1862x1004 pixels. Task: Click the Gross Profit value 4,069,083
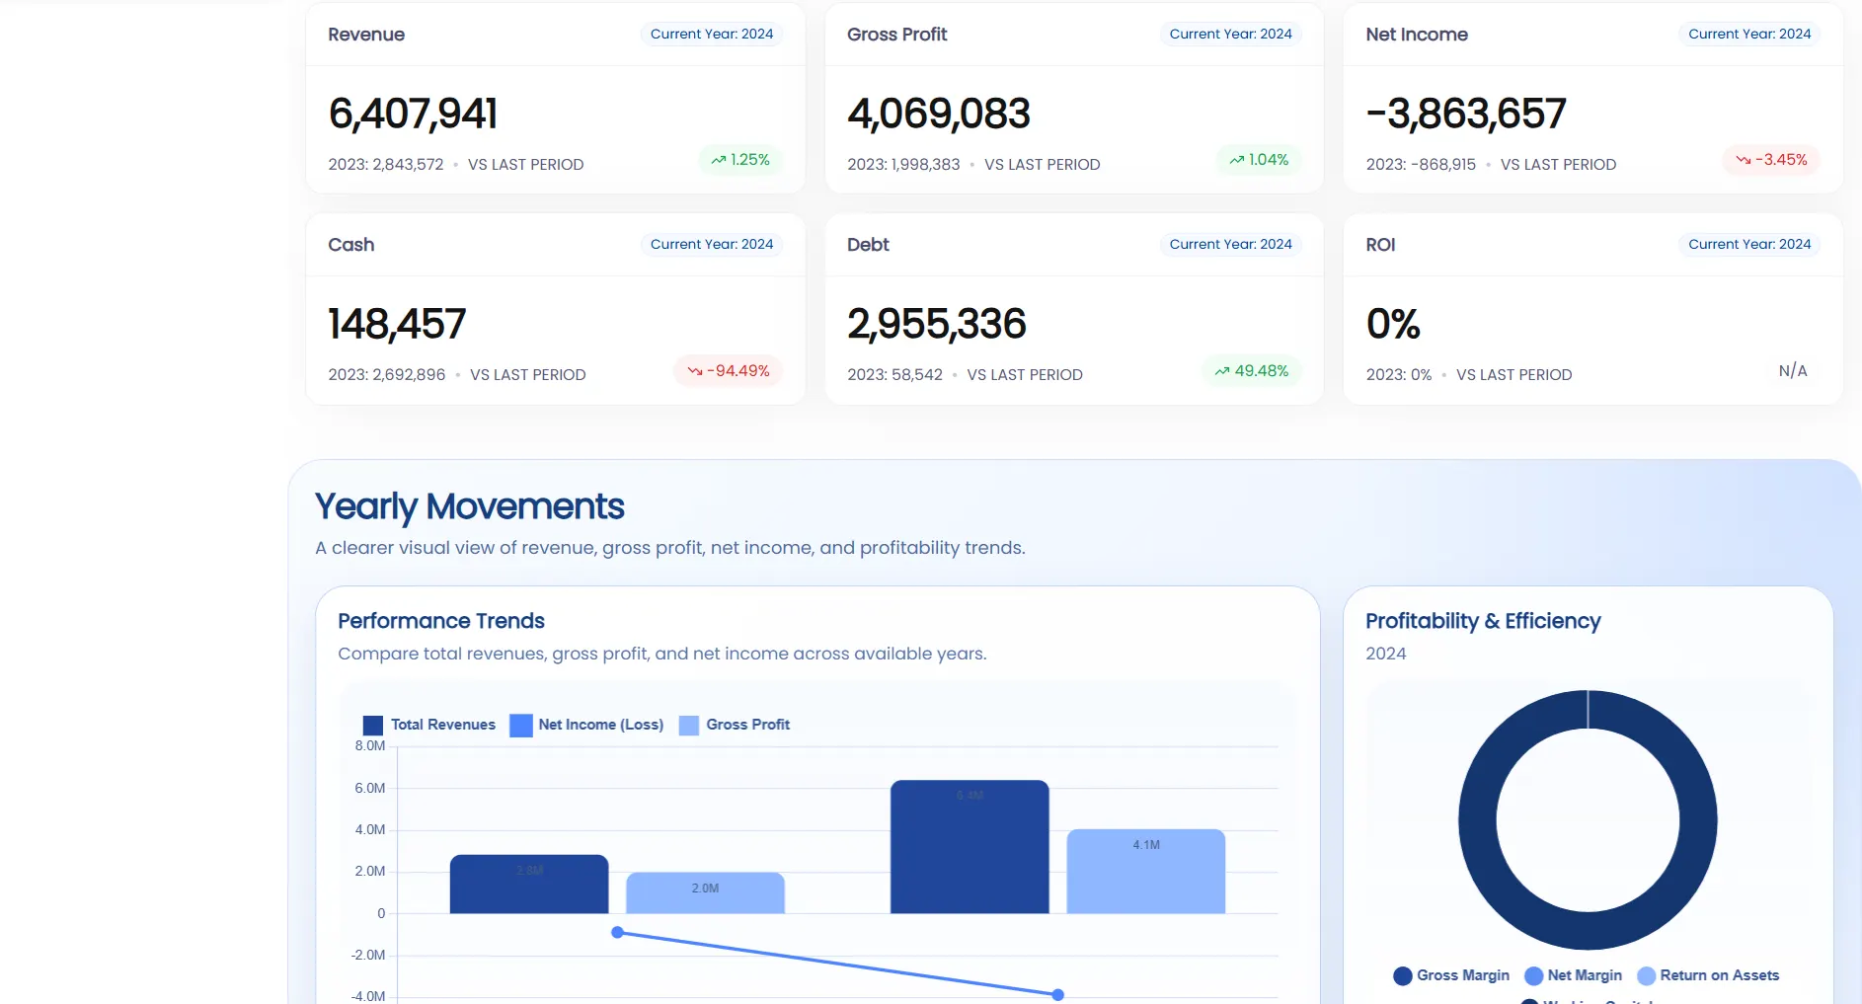pos(939,114)
